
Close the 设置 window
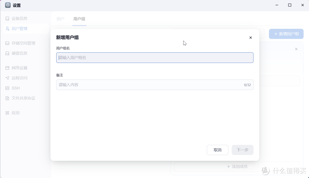pos(302,5)
